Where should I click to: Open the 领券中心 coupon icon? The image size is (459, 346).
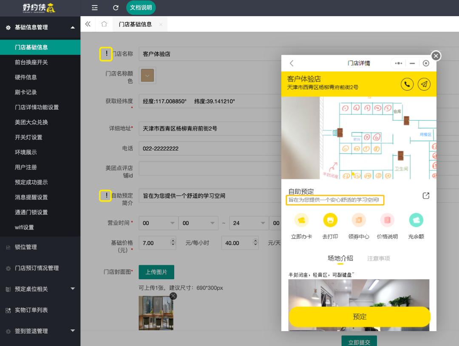359,220
